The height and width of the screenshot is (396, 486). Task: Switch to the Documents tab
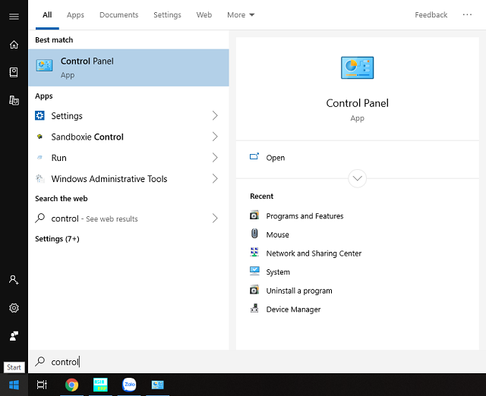pyautogui.click(x=118, y=15)
